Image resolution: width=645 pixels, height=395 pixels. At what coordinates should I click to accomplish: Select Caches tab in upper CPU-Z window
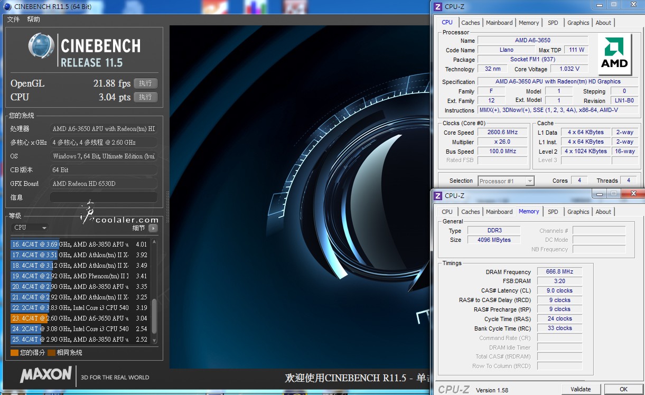click(x=471, y=23)
